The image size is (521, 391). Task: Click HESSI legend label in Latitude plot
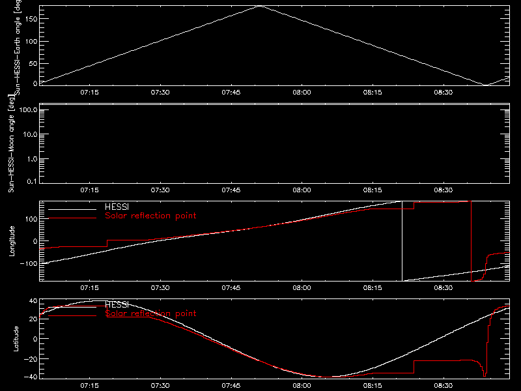117,304
